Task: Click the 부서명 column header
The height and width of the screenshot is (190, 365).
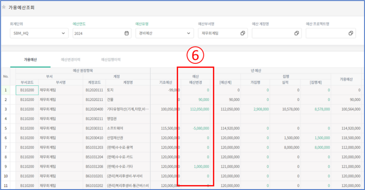Action: click(x=61, y=82)
